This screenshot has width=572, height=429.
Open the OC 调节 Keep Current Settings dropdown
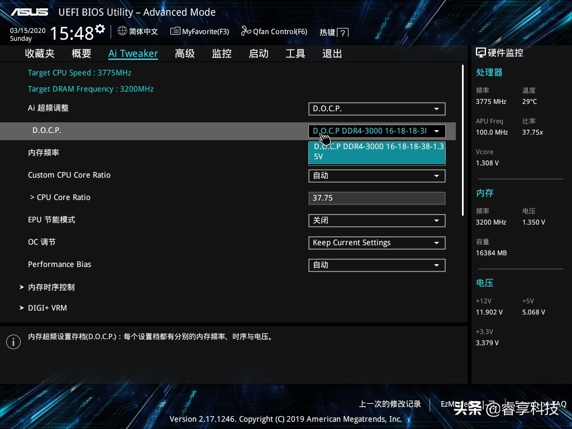[x=376, y=243]
